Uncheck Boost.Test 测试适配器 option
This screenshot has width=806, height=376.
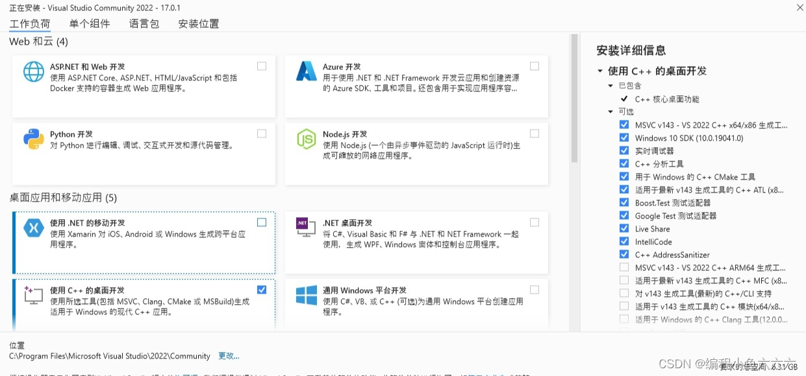[624, 202]
